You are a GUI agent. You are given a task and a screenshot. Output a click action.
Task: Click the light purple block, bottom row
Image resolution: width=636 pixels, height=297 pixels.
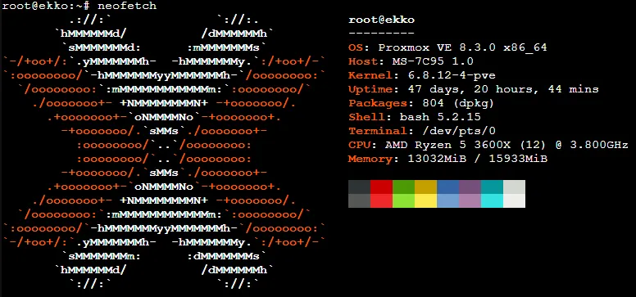(x=470, y=200)
